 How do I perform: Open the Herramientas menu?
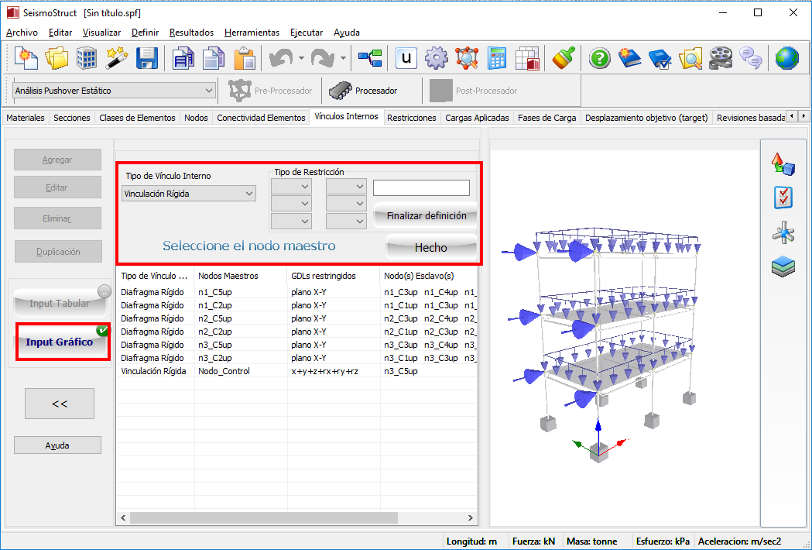(252, 33)
